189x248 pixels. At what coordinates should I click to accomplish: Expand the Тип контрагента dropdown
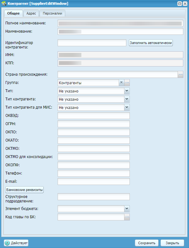tap(127, 99)
